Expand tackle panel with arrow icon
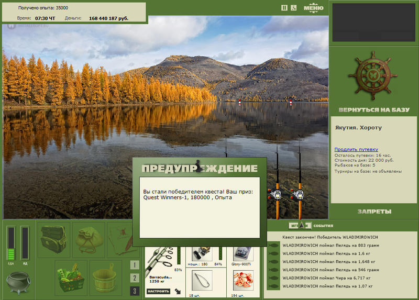Screen dimensions: 419x300 [178, 291]
